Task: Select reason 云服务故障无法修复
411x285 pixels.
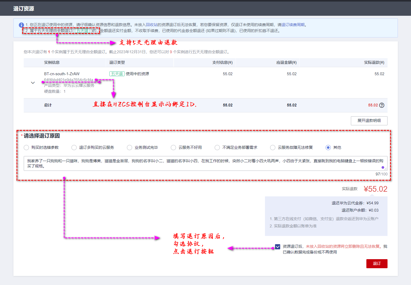Action: pos(273,148)
